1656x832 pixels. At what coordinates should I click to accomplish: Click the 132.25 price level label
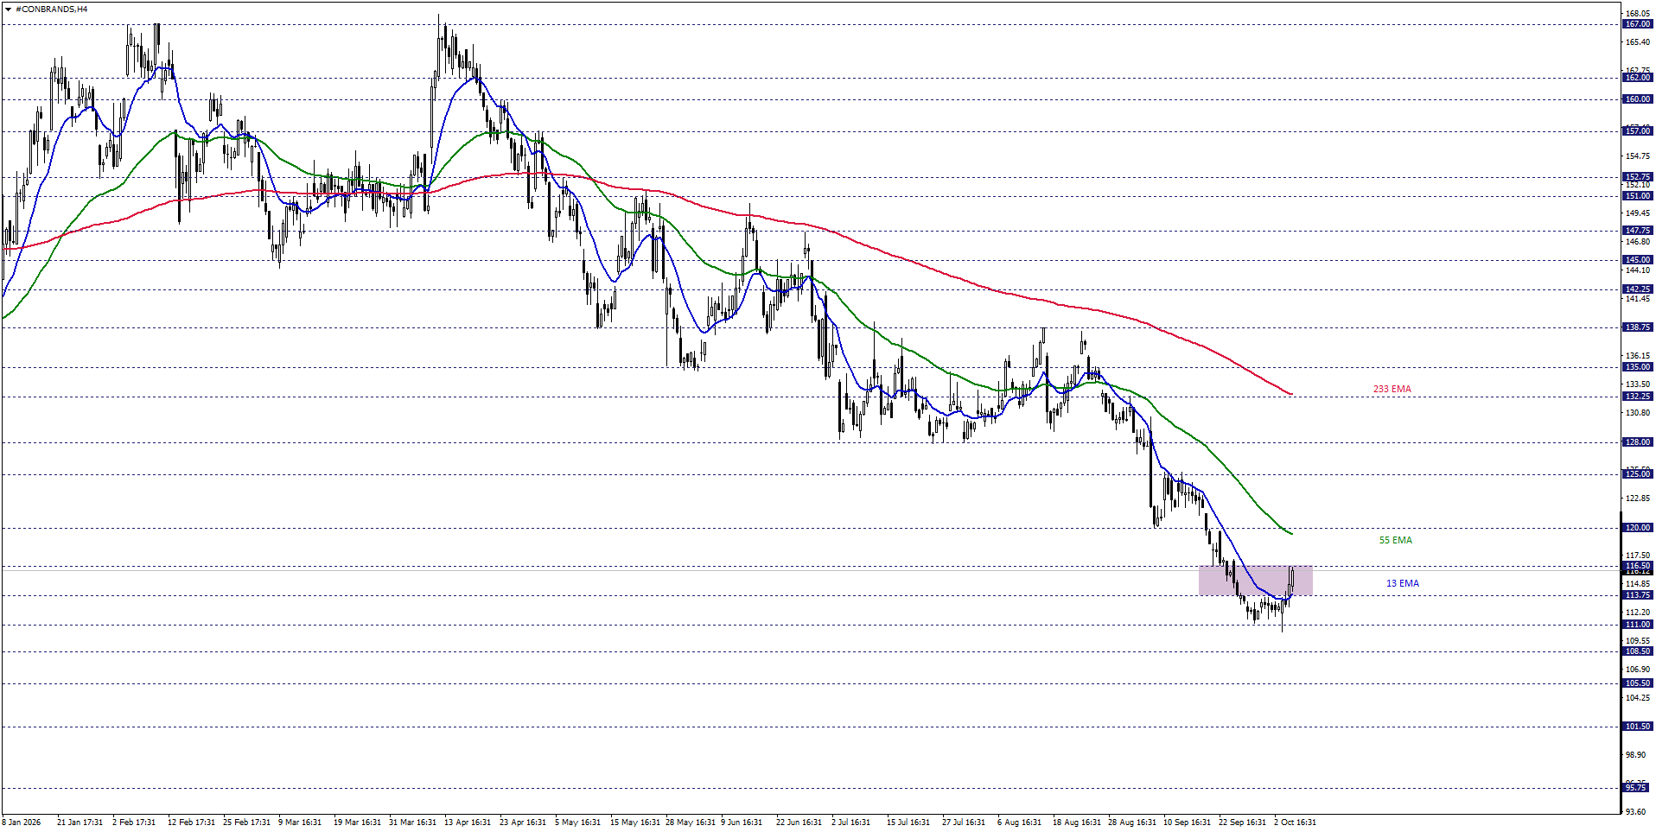(x=1637, y=397)
